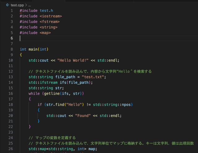Click the <map> header on line 5
This screenshot has height=153, width=198.
tap(45, 33)
